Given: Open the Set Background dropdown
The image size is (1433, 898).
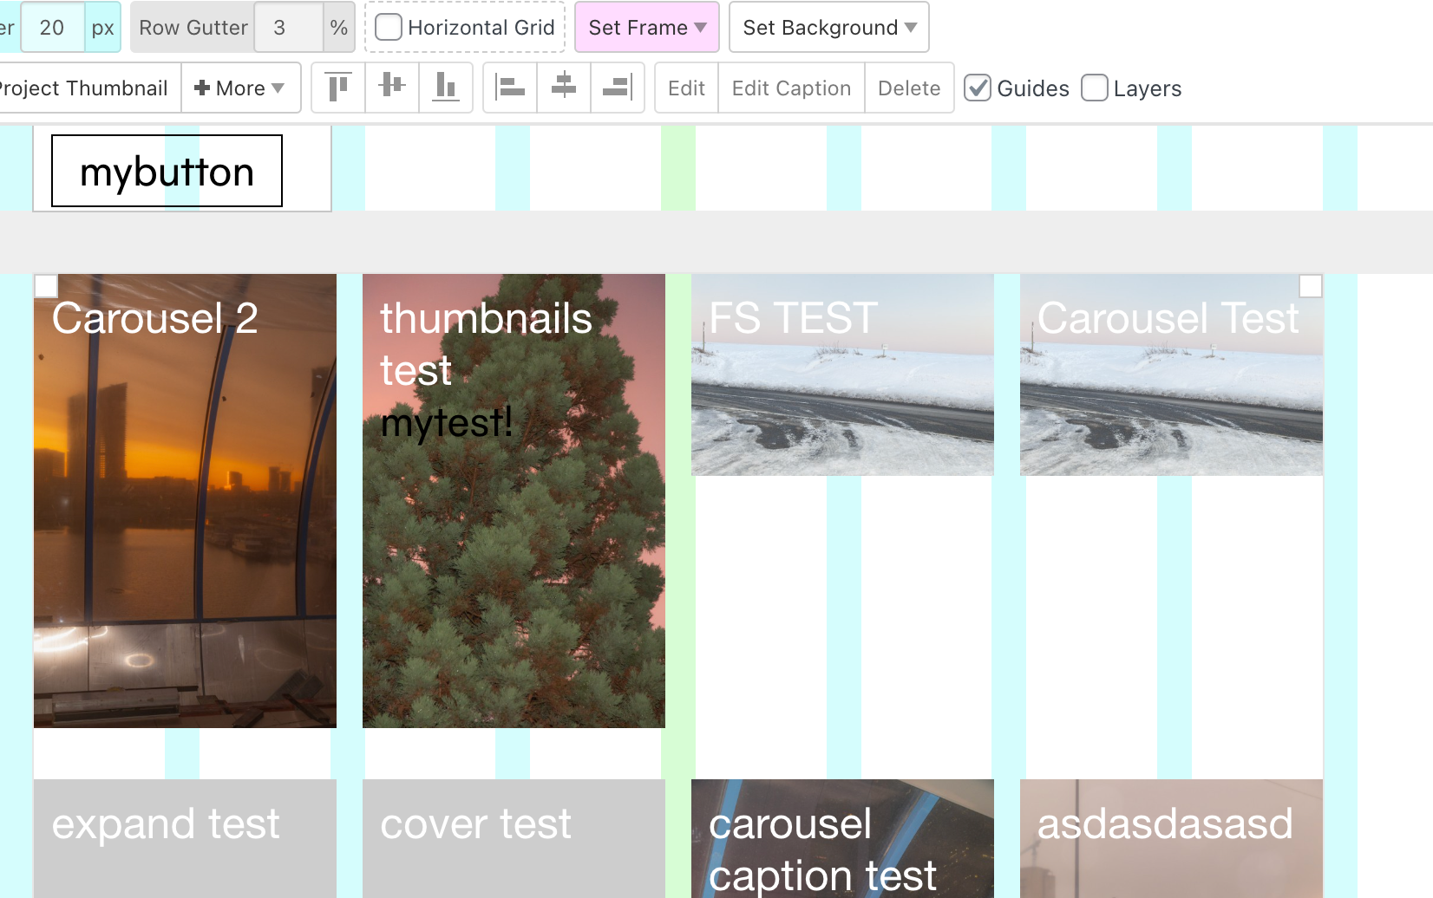Looking at the screenshot, I should tap(828, 27).
